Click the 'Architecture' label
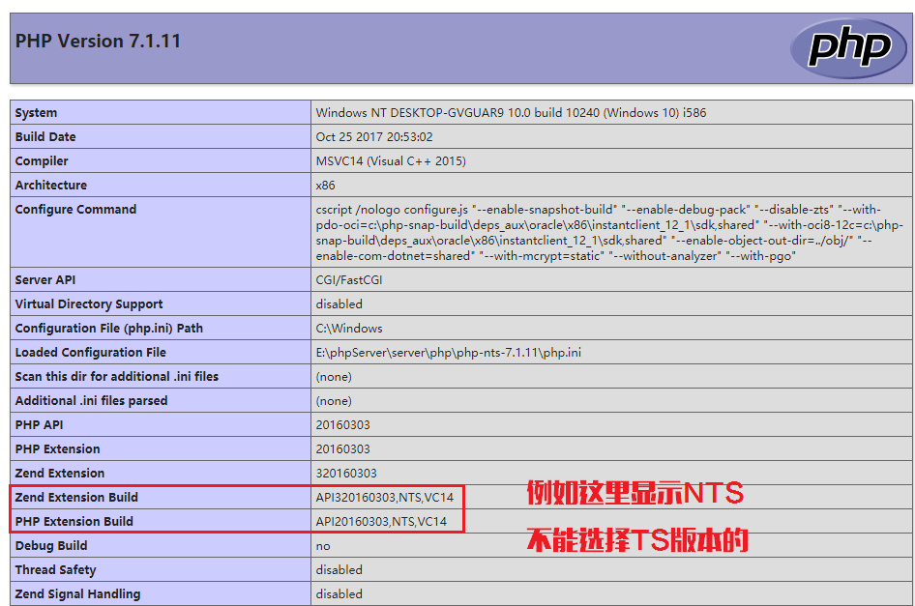Screen dimensions: 915x606 pos(50,185)
